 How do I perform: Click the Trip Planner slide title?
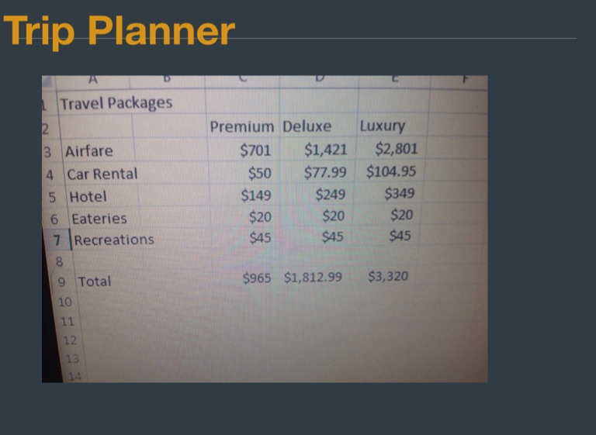119,31
